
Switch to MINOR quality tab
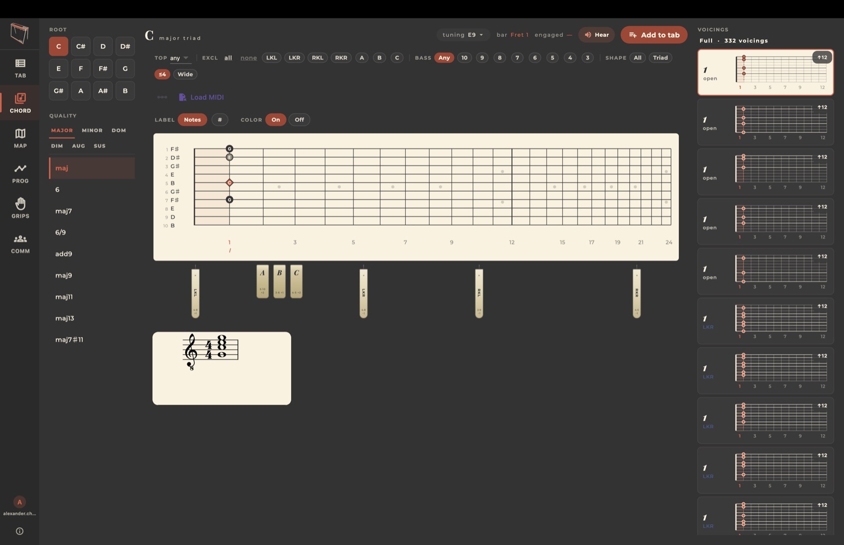tap(92, 130)
